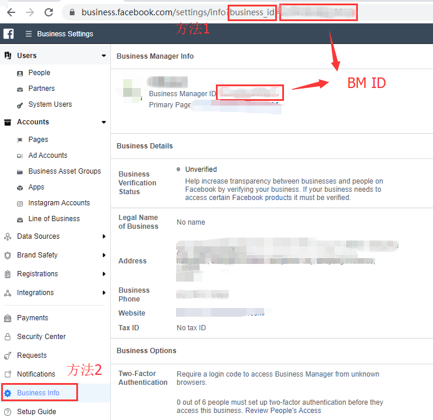Open Notifications settings
433x420 pixels.
pyautogui.click(x=36, y=374)
